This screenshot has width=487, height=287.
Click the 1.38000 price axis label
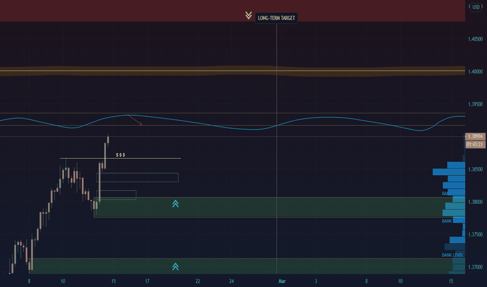(x=475, y=202)
